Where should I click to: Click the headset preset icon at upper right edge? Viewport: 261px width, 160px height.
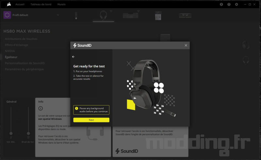pyautogui.click(x=246, y=45)
